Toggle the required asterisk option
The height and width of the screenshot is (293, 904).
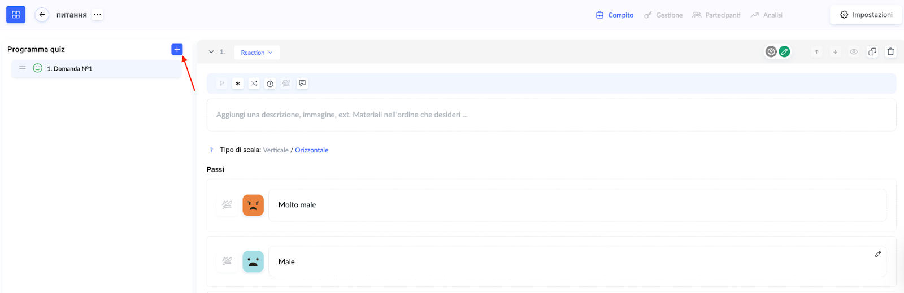pyautogui.click(x=238, y=84)
